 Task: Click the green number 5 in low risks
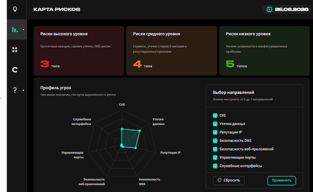[230, 64]
